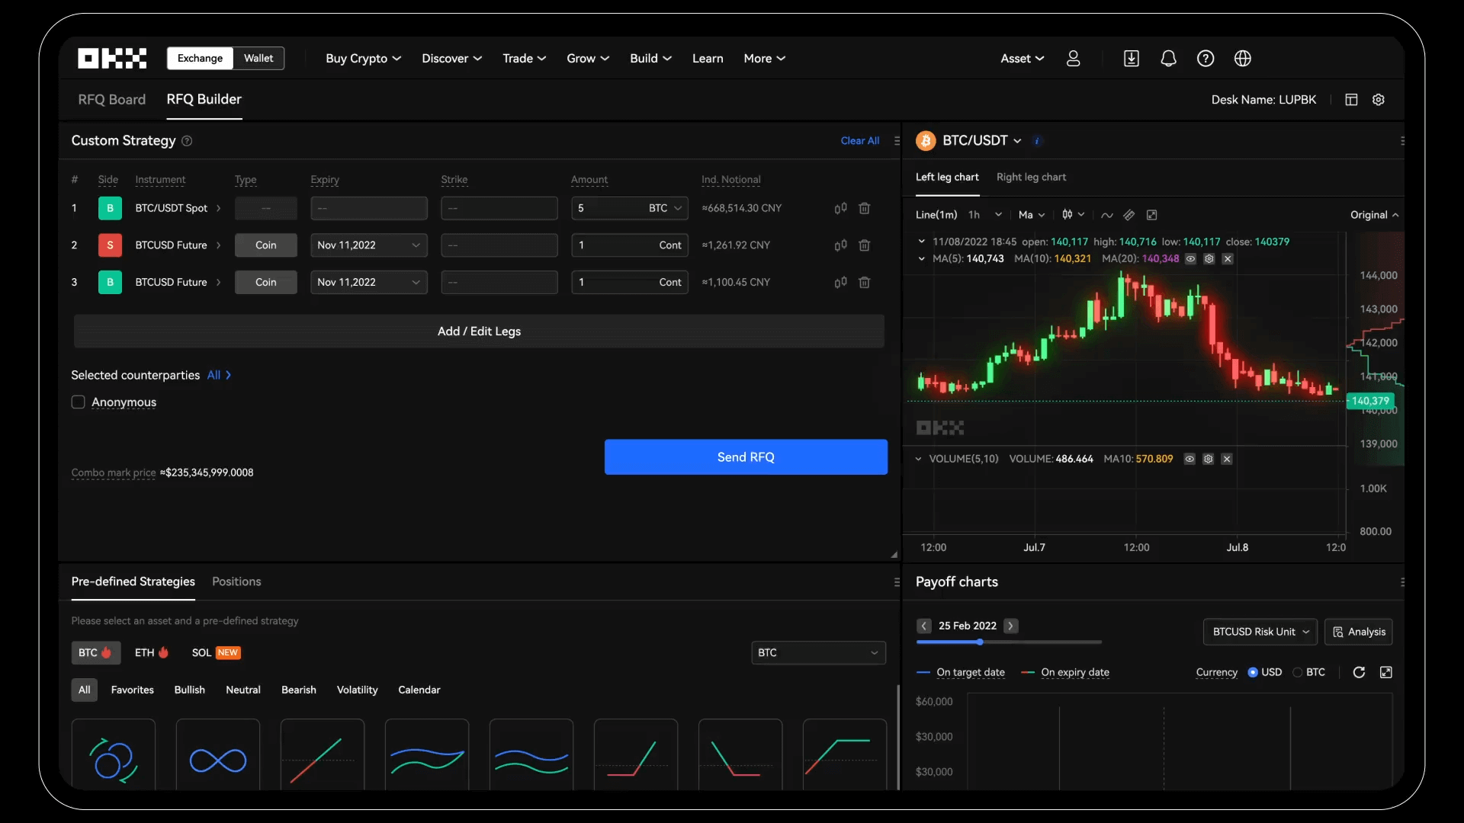Toggle VOLUME MA10 visibility eye icon
The height and width of the screenshot is (823, 1464).
click(x=1189, y=460)
